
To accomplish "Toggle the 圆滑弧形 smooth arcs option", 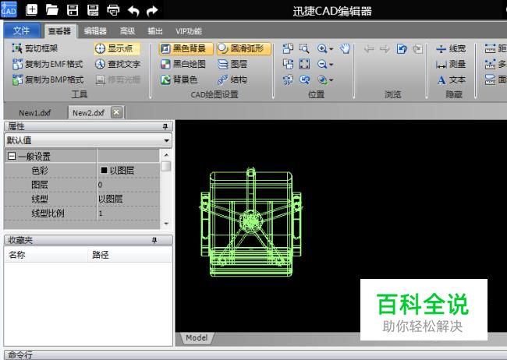I will coord(240,48).
